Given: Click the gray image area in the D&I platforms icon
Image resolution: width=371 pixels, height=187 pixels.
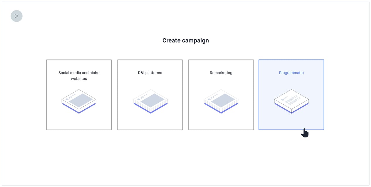Looking at the screenshot, I should tap(152, 100).
